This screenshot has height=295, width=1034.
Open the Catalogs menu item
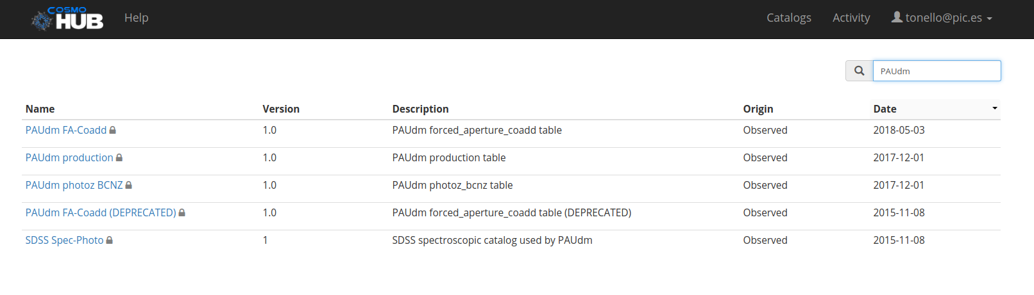pyautogui.click(x=788, y=18)
